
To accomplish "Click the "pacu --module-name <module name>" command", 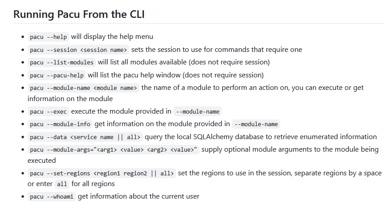I will tap(84, 88).
